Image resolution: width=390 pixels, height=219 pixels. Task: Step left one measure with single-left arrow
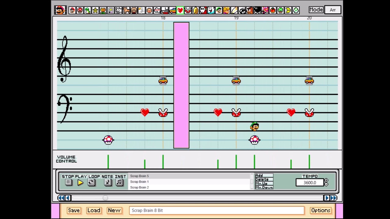(x=68, y=198)
